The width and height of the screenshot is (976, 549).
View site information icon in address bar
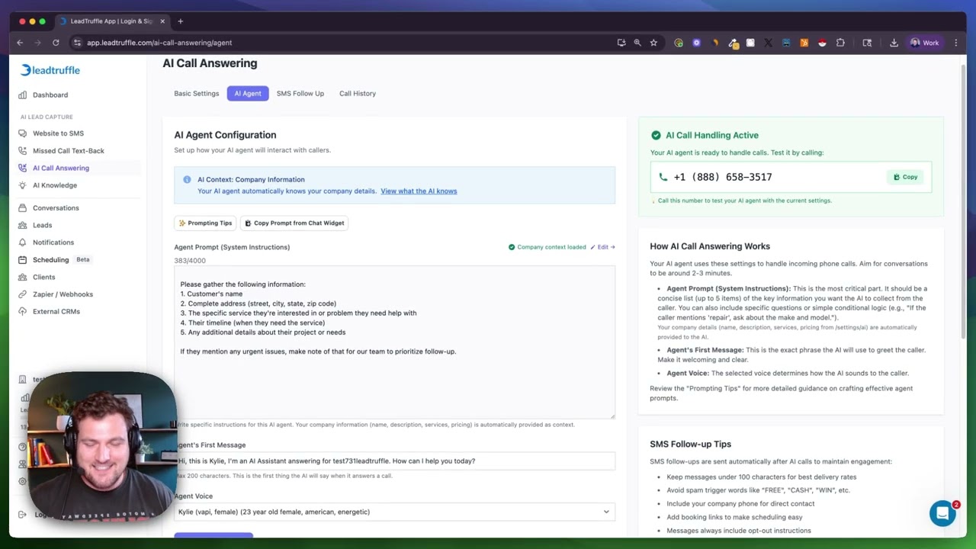[76, 43]
